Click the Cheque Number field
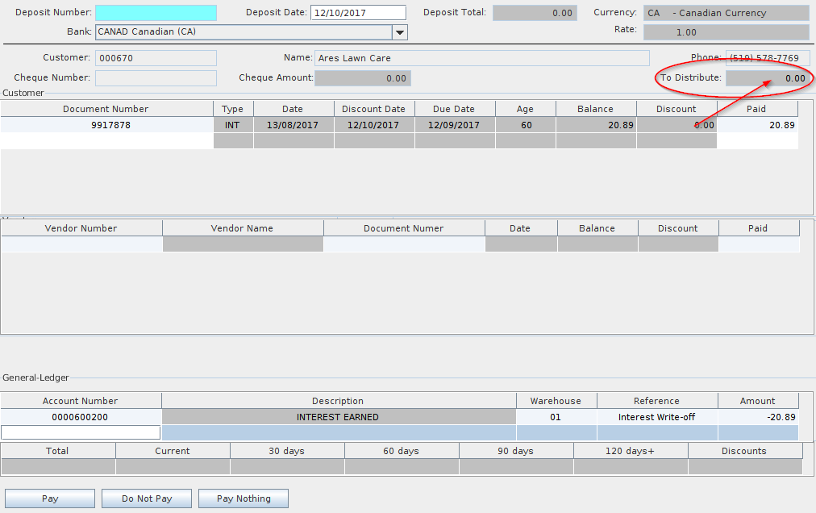 click(x=156, y=78)
